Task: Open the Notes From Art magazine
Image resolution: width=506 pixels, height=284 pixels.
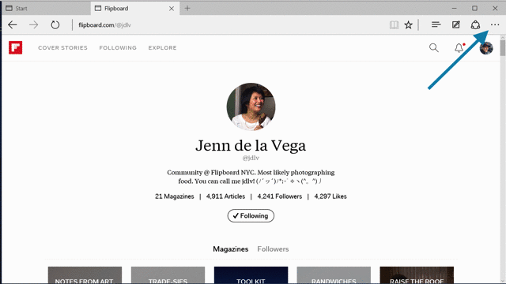Action: pos(85,275)
